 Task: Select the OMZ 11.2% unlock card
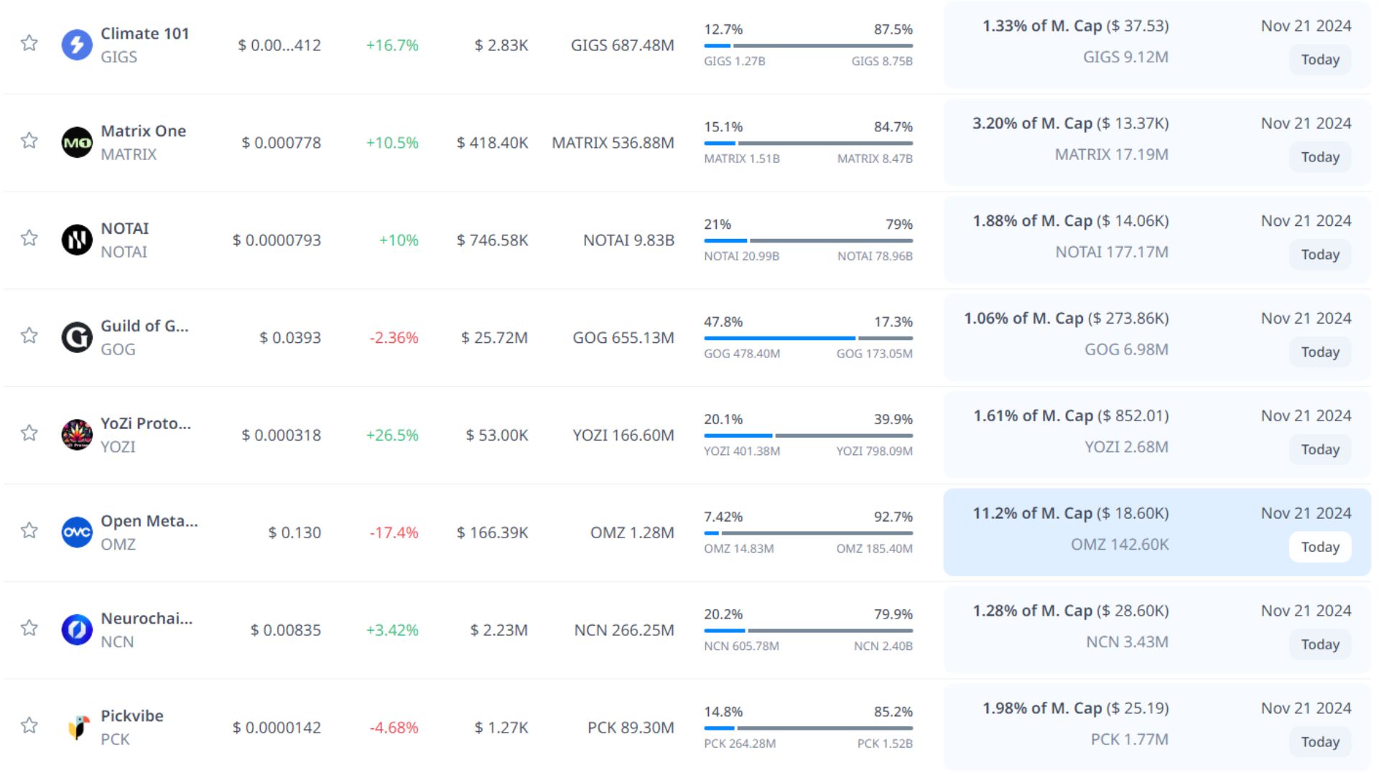(1156, 532)
